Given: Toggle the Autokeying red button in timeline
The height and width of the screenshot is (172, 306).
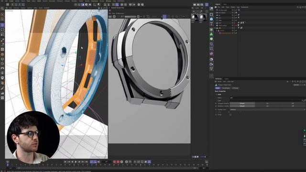Looking at the screenshot, I should 118,162.
